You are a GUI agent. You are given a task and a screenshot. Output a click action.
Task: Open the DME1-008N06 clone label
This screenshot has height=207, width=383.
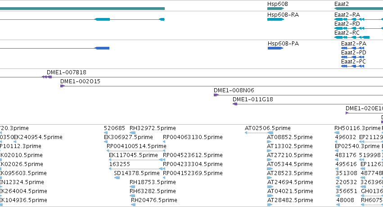pos(234,90)
